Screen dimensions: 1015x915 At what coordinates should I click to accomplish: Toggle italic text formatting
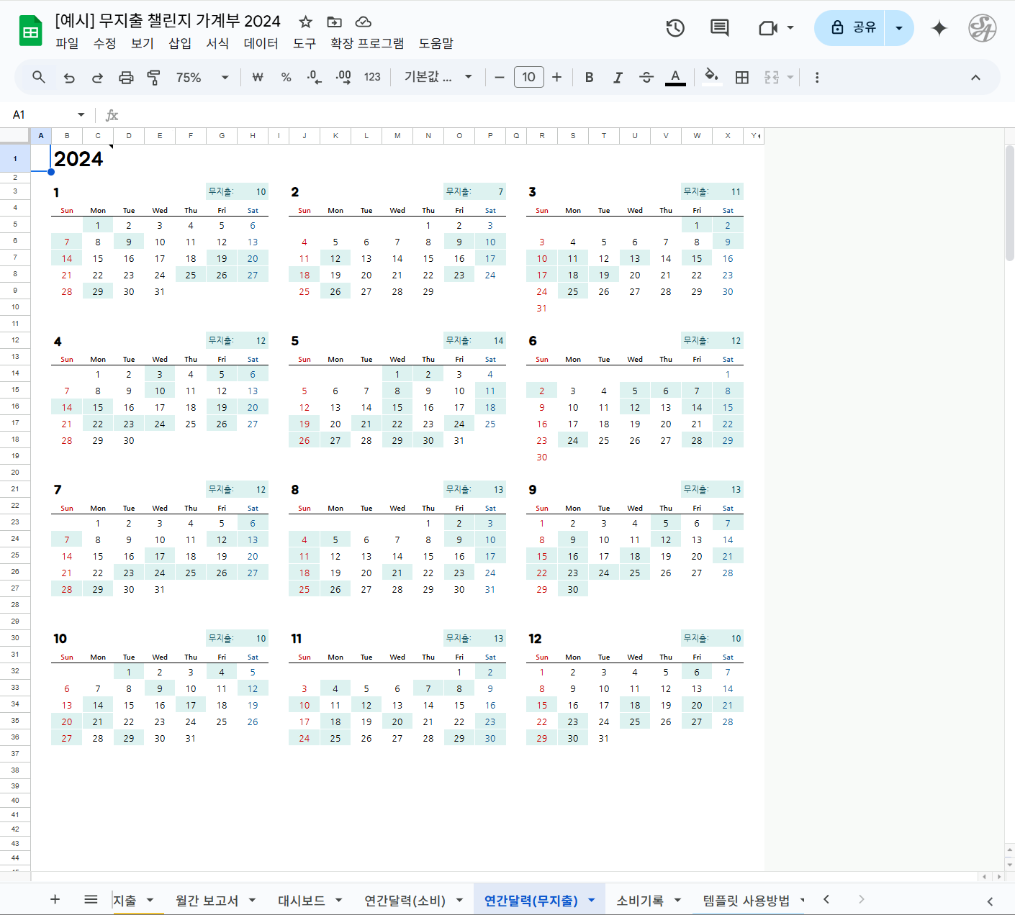coord(618,78)
